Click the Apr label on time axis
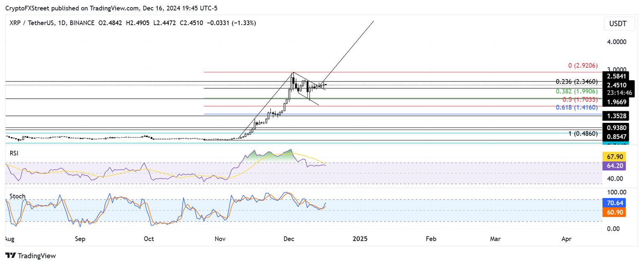Viewport: 643px width, 265px height. pos(566,239)
